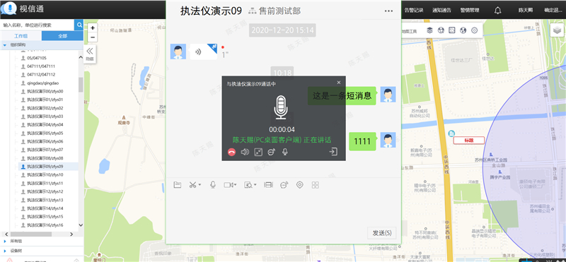This screenshot has height=262, width=566.
Task: Click the video list icon in chat toolbar
Action: [x=268, y=185]
